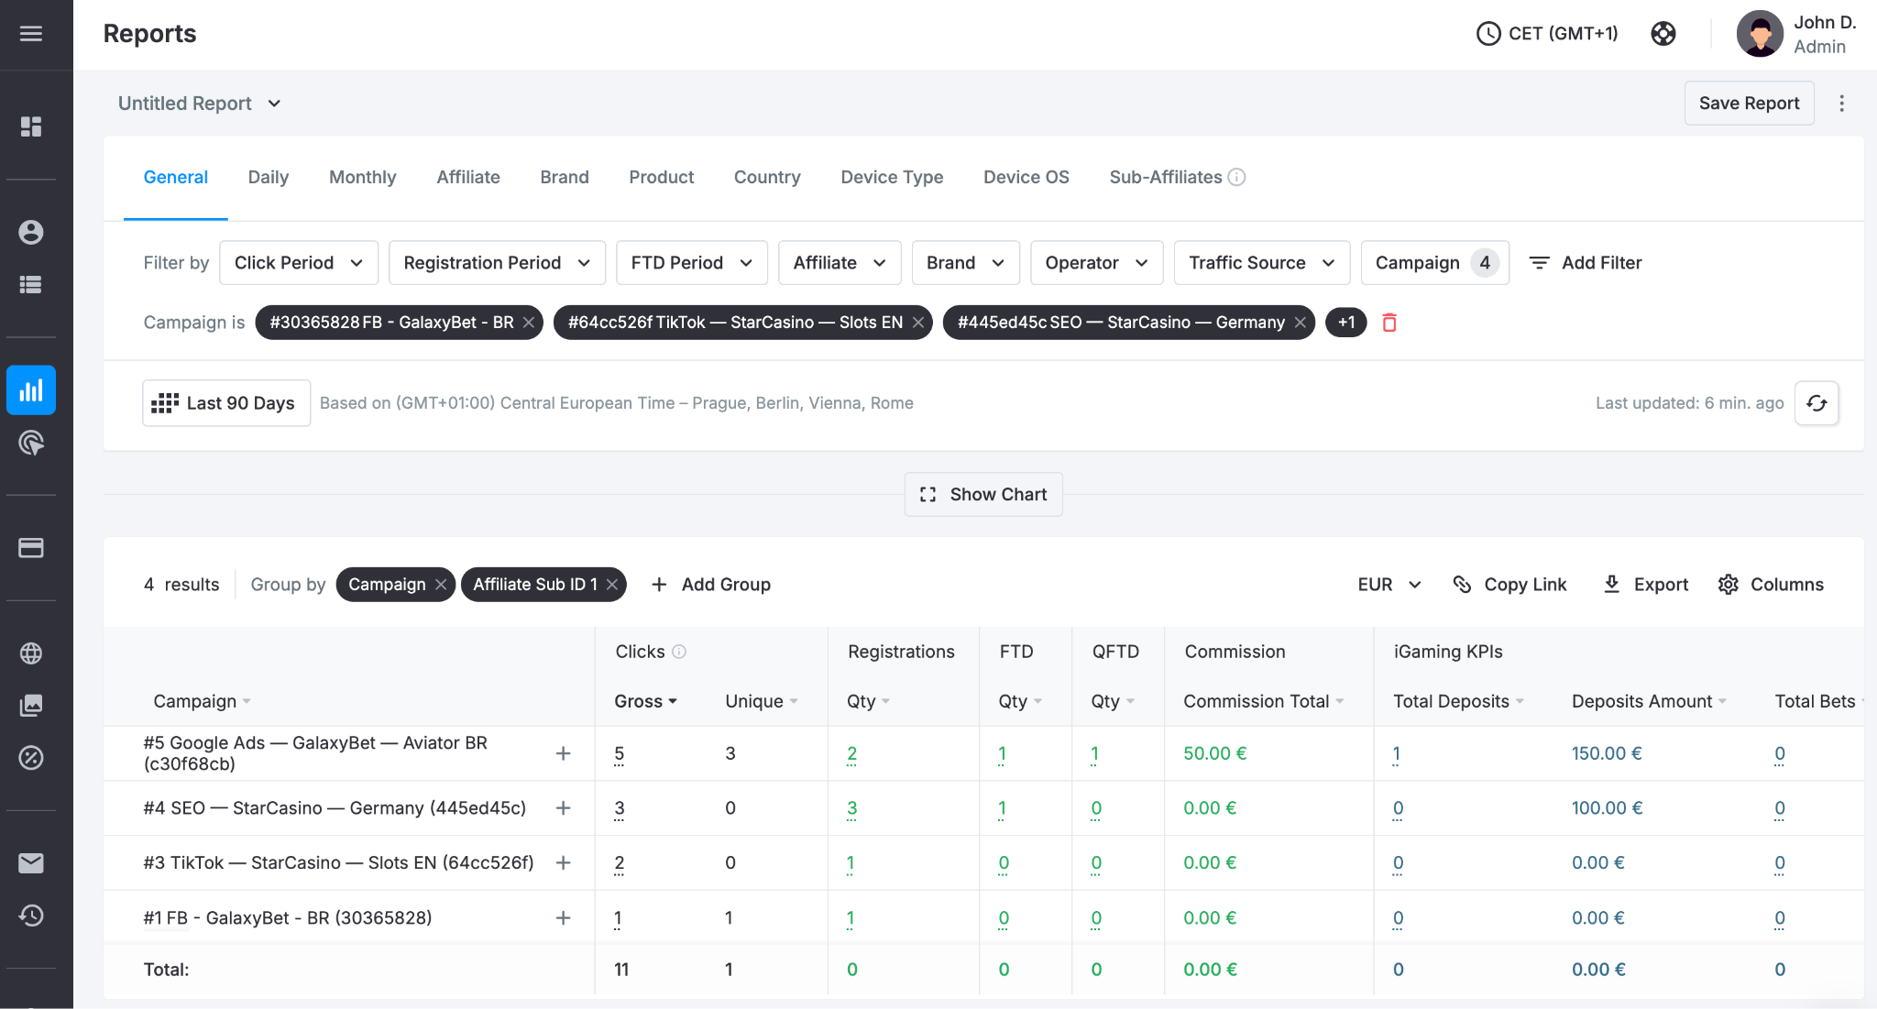The image size is (1877, 1009).
Task: Open the dashboard icon in sidebar
Action: 31,126
